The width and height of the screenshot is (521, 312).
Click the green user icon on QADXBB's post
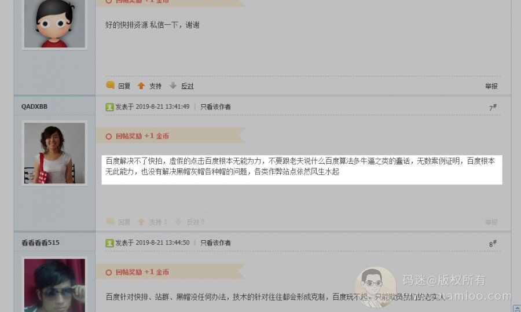(x=109, y=107)
